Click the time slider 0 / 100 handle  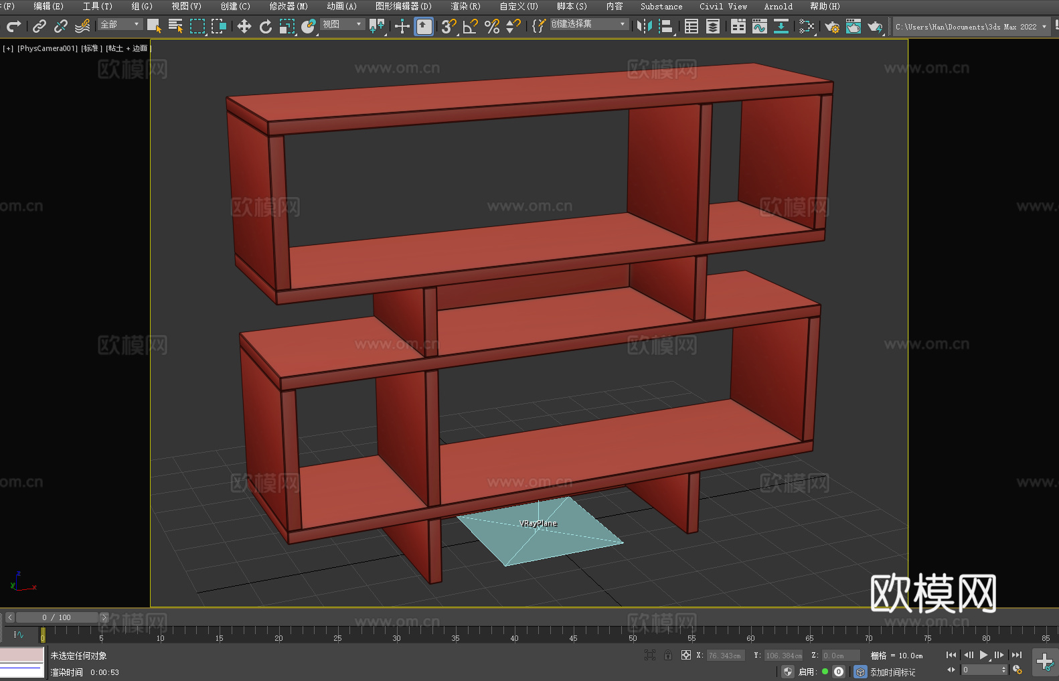57,617
